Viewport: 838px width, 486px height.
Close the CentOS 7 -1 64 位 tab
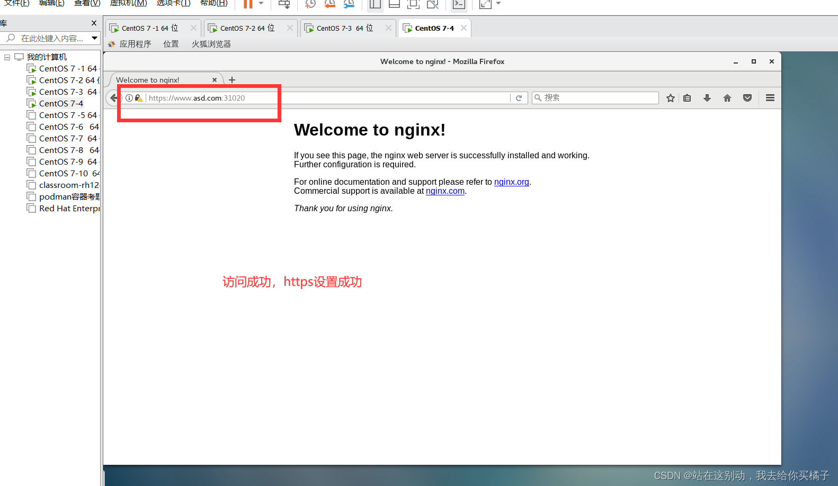pos(193,28)
